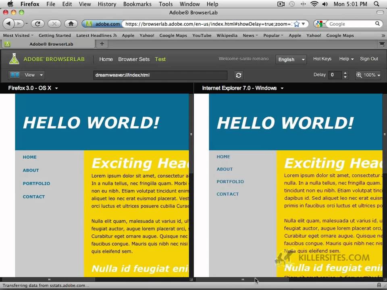This screenshot has height=290, width=387.
Task: Click the Google search field
Action: (x=351, y=24)
